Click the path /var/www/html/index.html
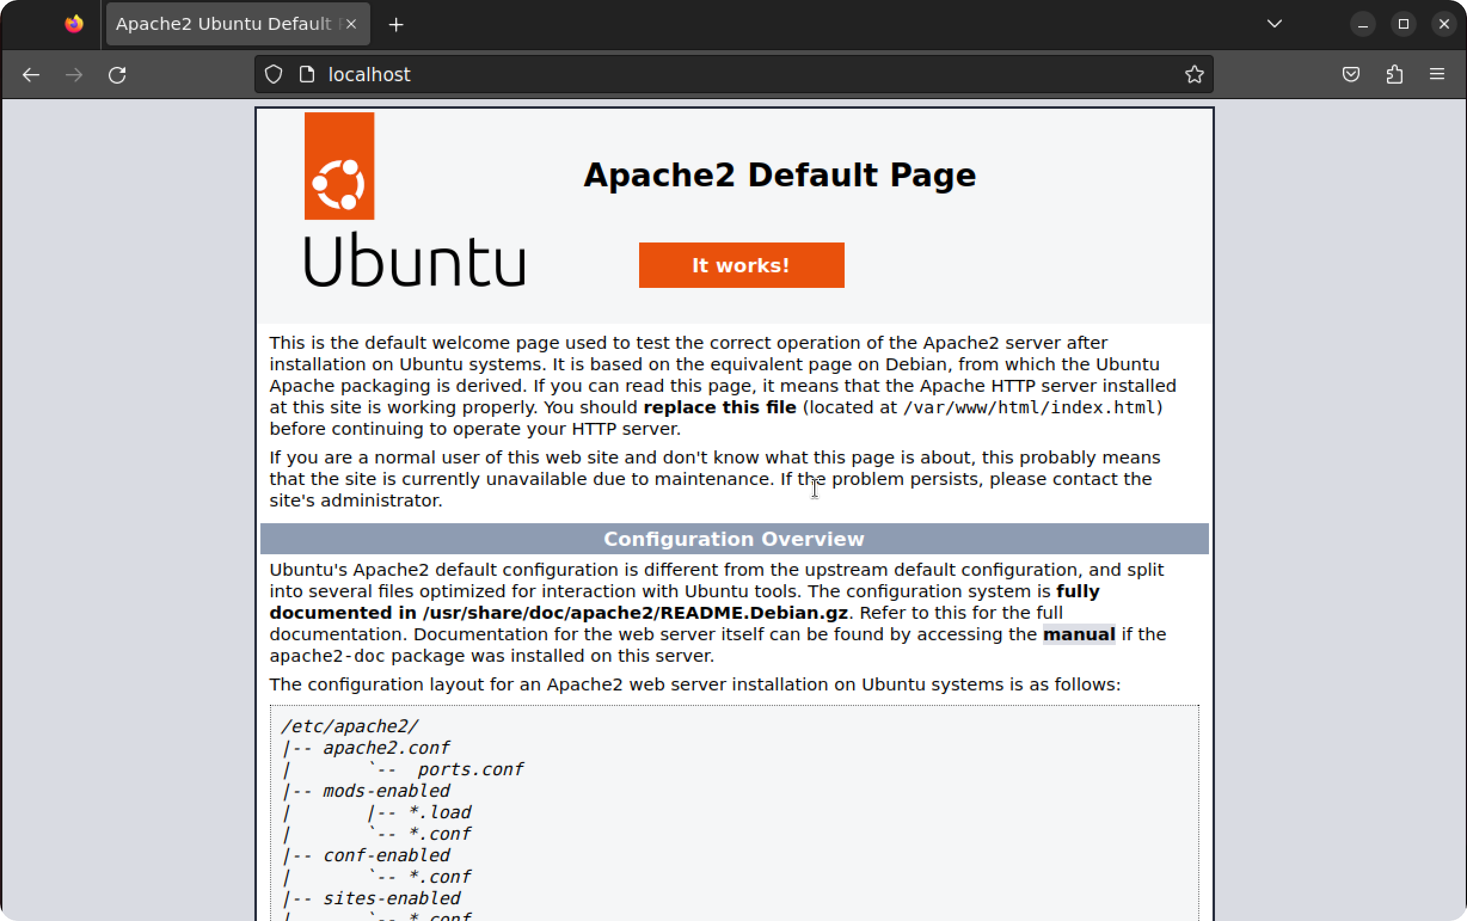Image resolution: width=1467 pixels, height=921 pixels. [x=1029, y=407]
